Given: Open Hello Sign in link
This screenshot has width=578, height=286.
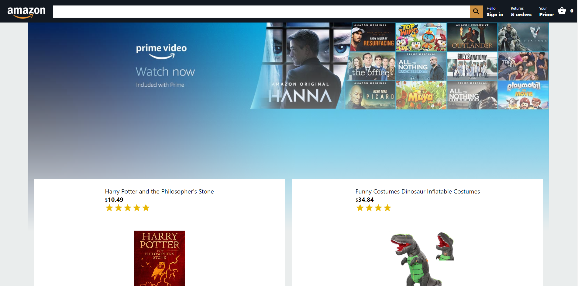Looking at the screenshot, I should pos(495,12).
